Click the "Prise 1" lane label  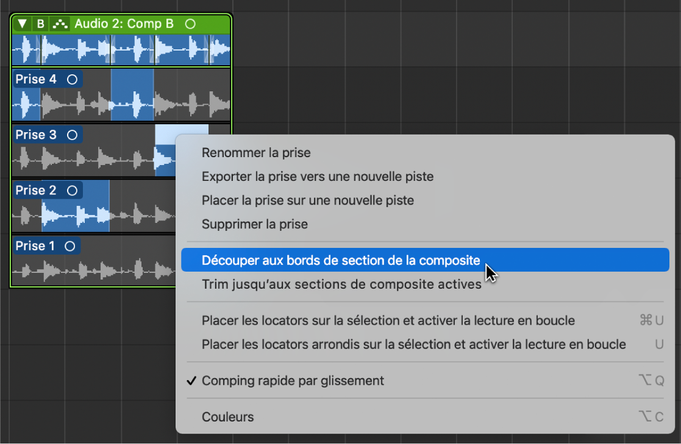tap(38, 245)
